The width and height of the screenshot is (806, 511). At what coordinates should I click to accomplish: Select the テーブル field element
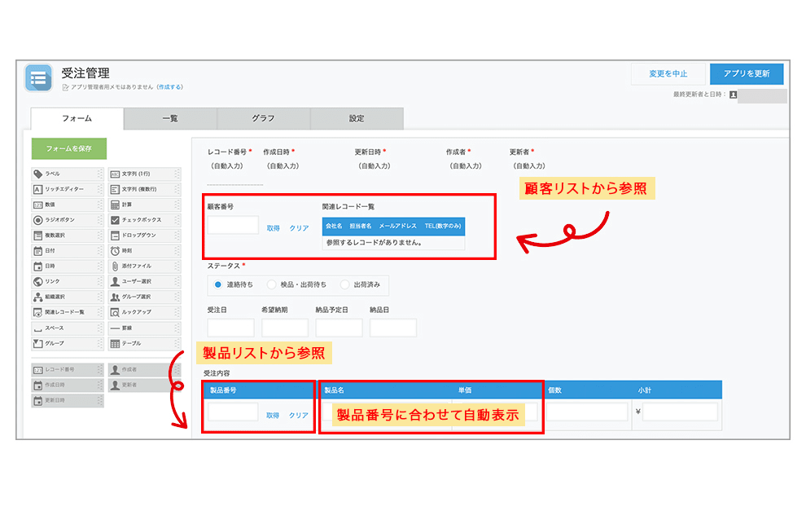coord(142,343)
